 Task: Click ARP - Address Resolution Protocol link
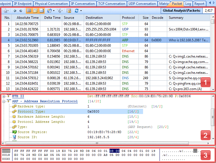point(45,101)
